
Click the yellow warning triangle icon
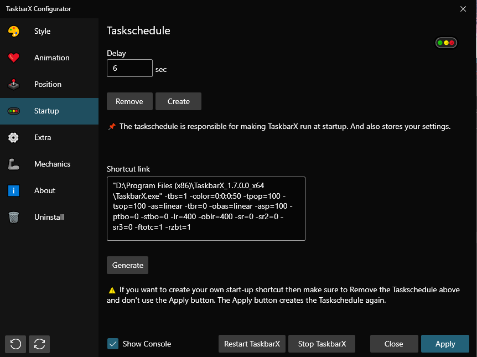tap(112, 290)
